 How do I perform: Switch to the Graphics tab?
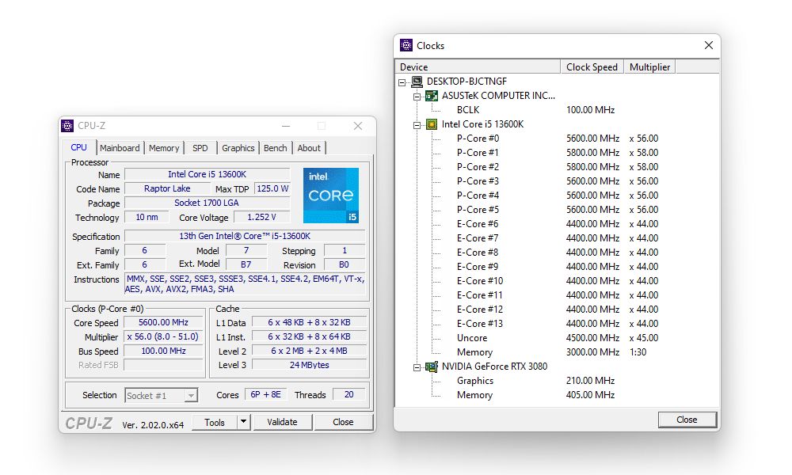pos(238,148)
